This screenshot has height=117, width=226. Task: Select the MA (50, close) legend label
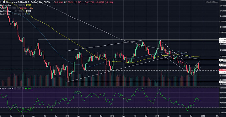tap(6, 14)
